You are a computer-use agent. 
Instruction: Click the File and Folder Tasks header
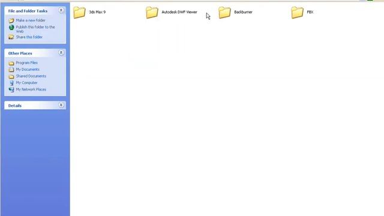click(28, 11)
